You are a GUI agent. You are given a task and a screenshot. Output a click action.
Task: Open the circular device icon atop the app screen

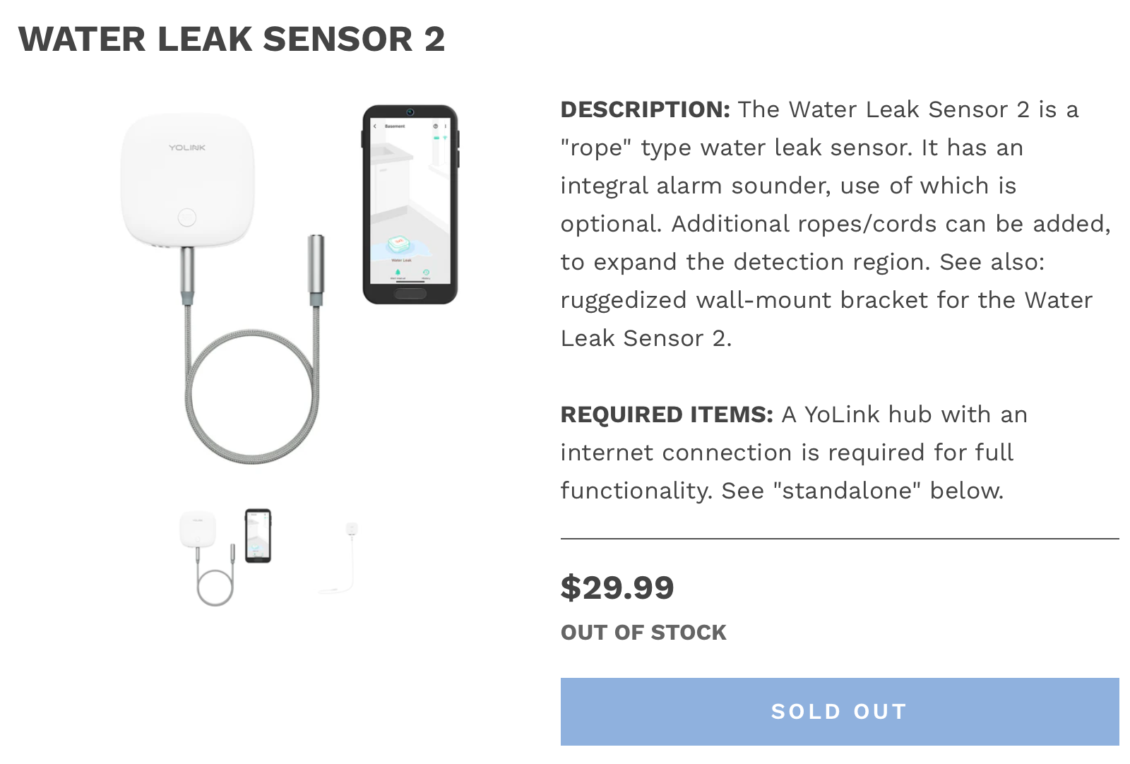tap(436, 126)
